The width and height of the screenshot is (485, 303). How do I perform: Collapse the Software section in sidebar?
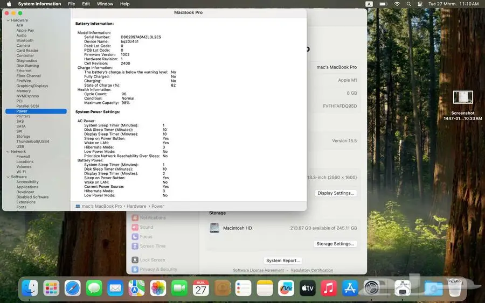click(8, 177)
